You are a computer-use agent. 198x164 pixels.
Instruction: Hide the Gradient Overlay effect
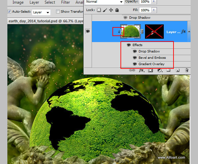(x=135, y=64)
